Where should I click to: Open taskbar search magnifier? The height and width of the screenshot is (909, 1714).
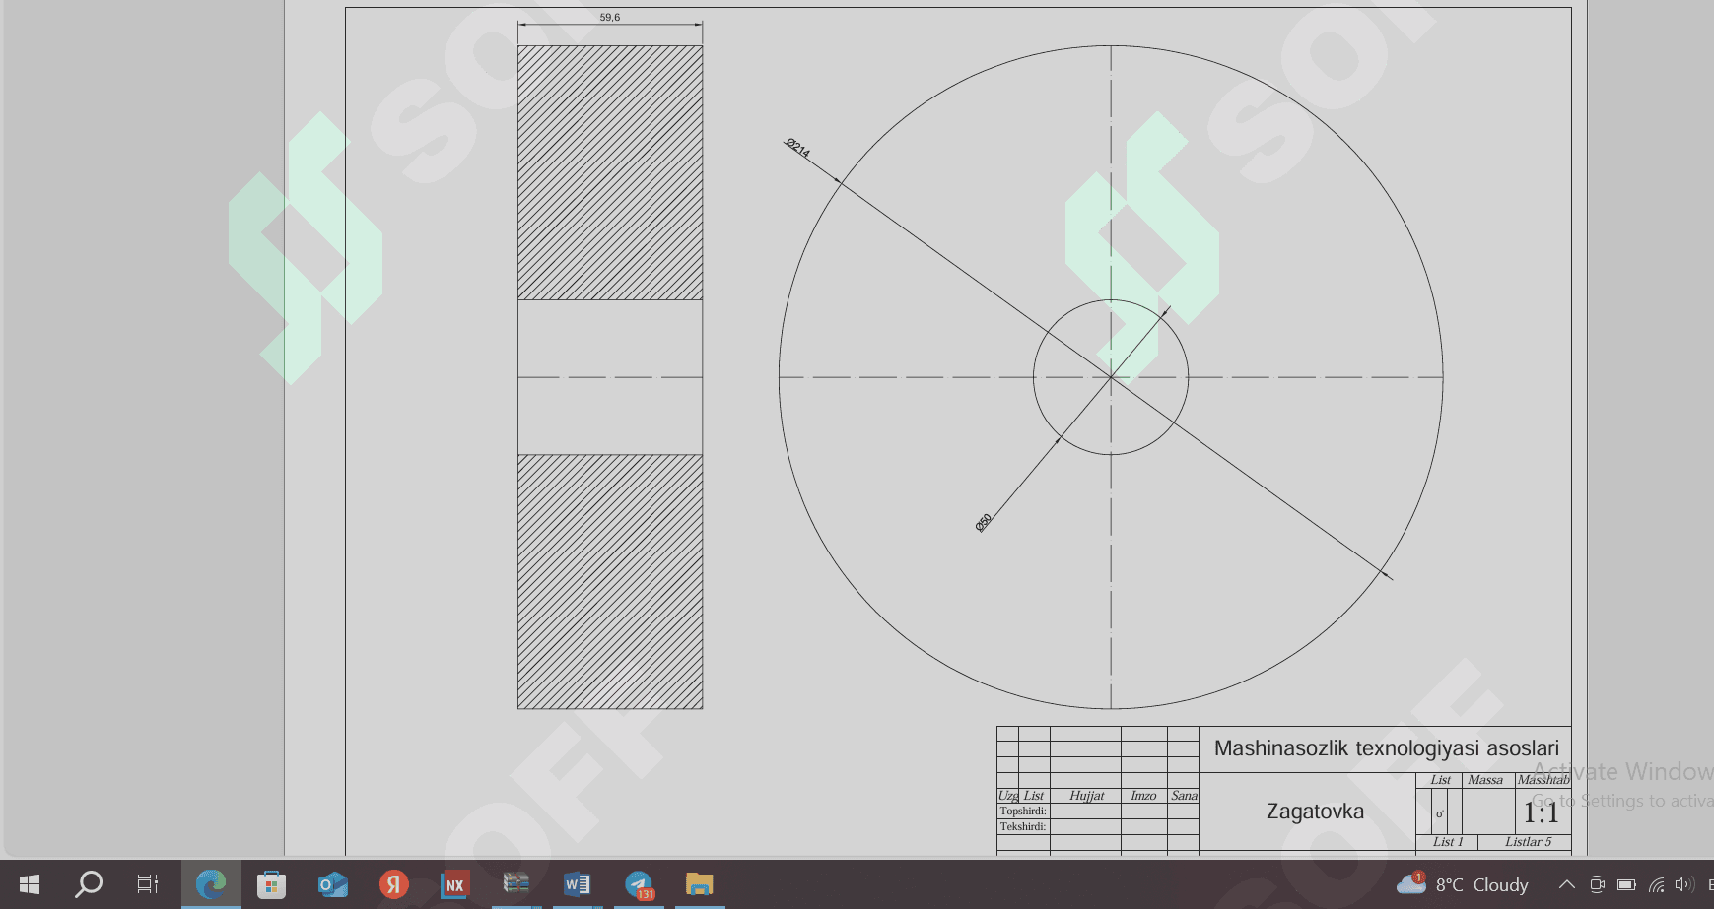pos(89,884)
